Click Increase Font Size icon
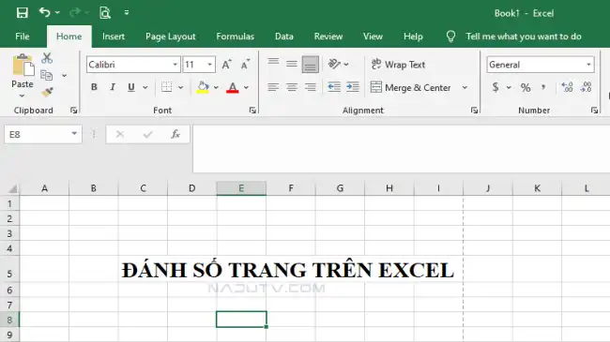 (226, 65)
